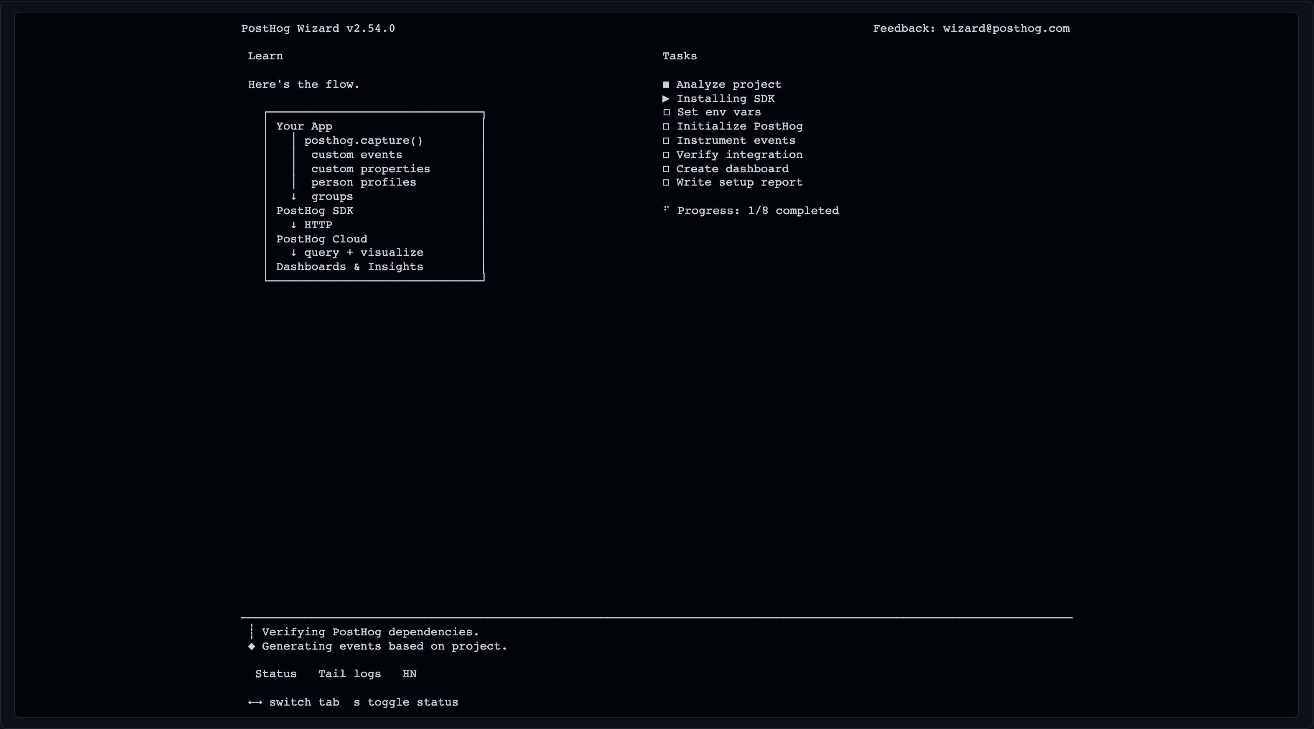Click the left-right arrows hint icon
Screen dimensions: 1314x729
tap(255, 703)
